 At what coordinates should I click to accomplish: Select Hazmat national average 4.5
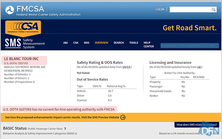pos(110,100)
